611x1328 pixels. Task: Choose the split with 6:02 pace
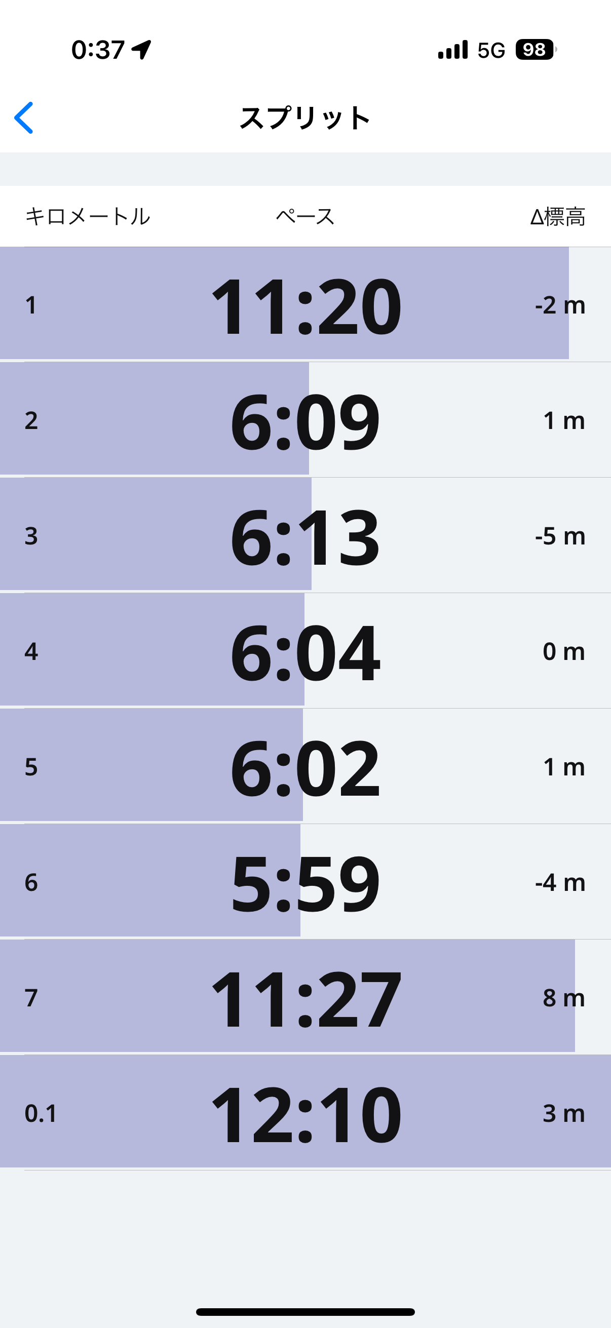305,767
